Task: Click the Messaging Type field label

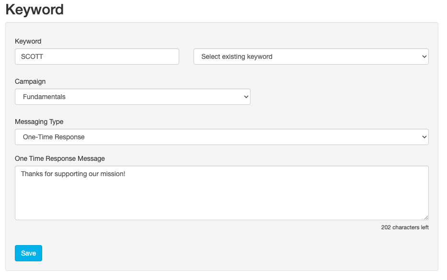Action: click(x=39, y=122)
